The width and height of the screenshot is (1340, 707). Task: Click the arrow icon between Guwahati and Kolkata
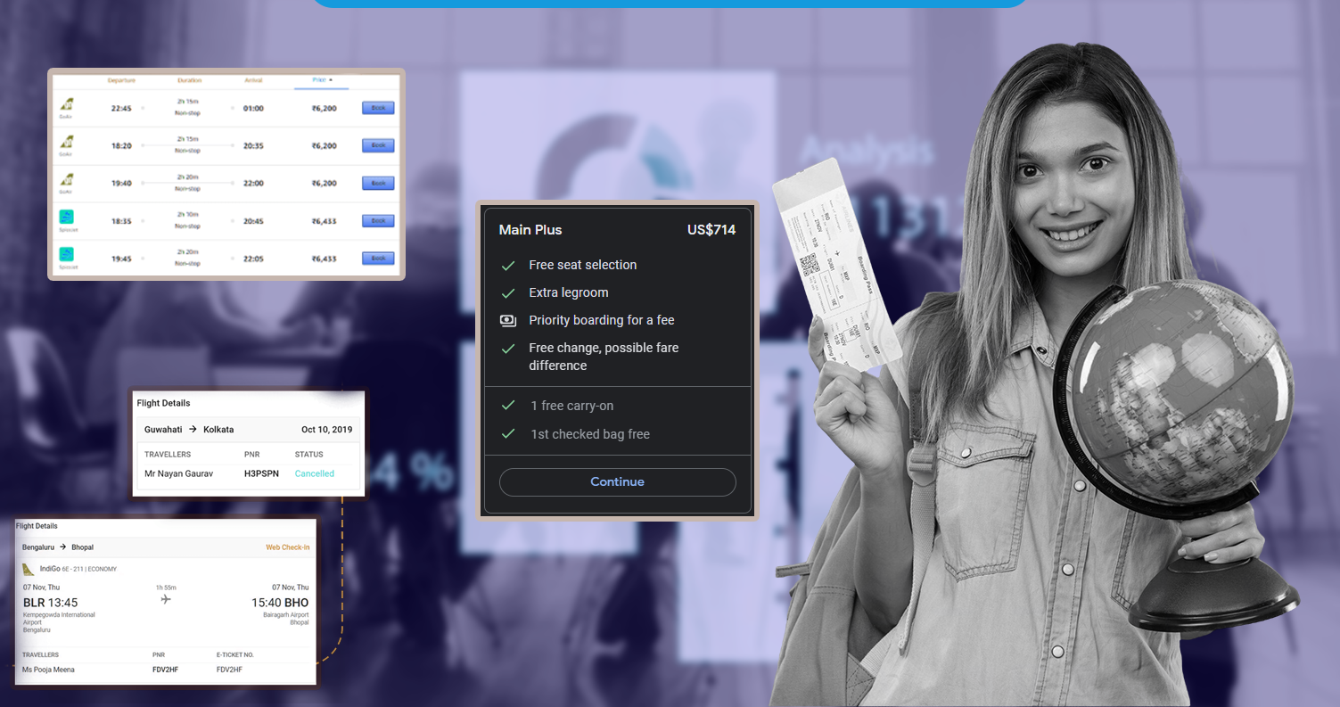191,429
